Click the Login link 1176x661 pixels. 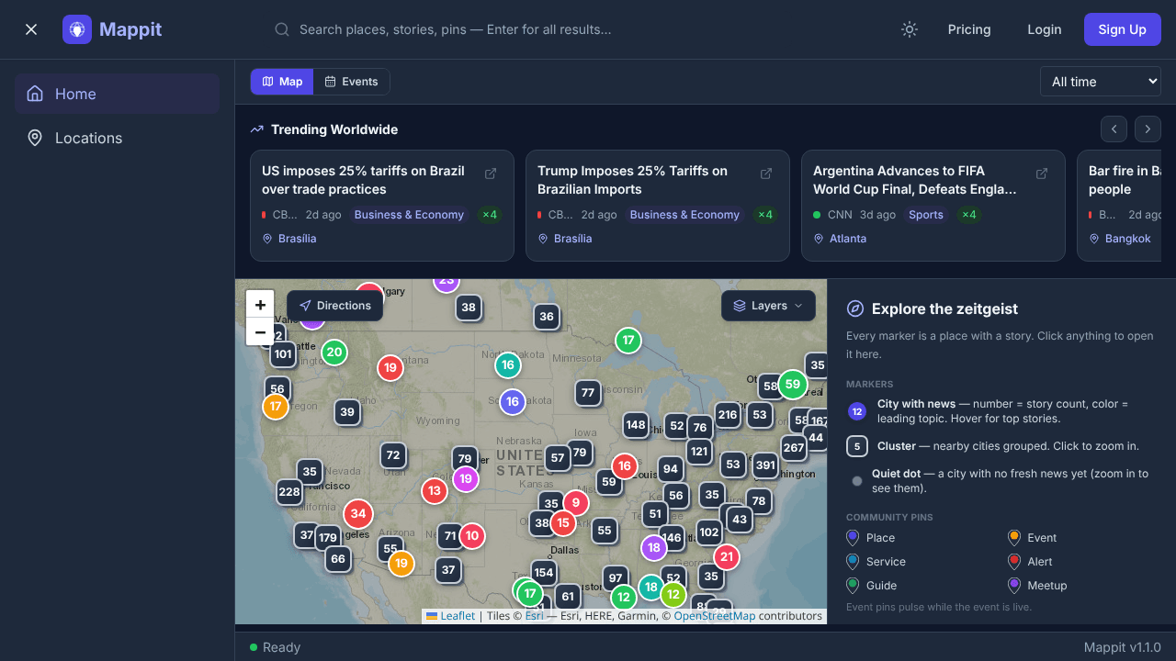click(1045, 29)
